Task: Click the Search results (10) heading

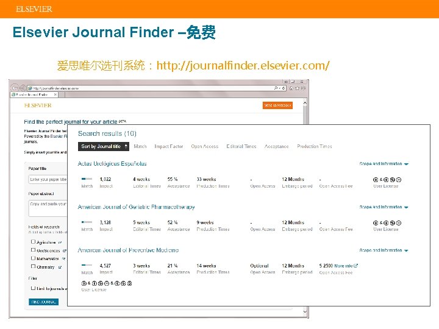Action: pyautogui.click(x=107, y=133)
